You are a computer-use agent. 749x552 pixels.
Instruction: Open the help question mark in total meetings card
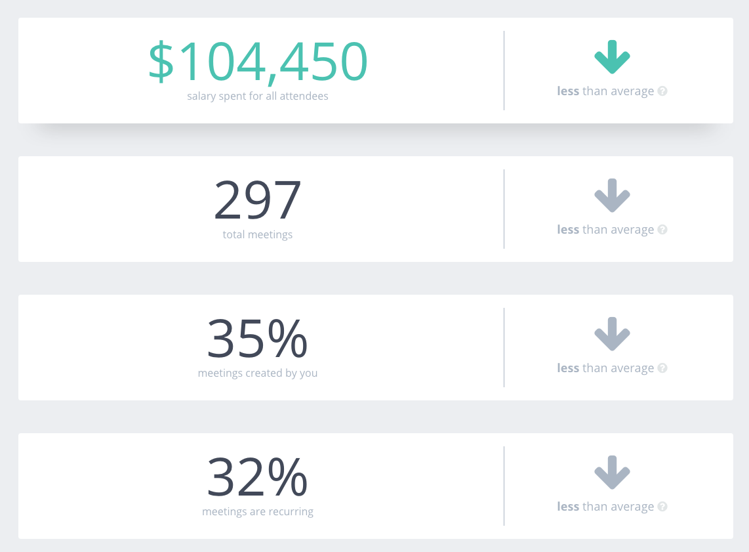(662, 230)
